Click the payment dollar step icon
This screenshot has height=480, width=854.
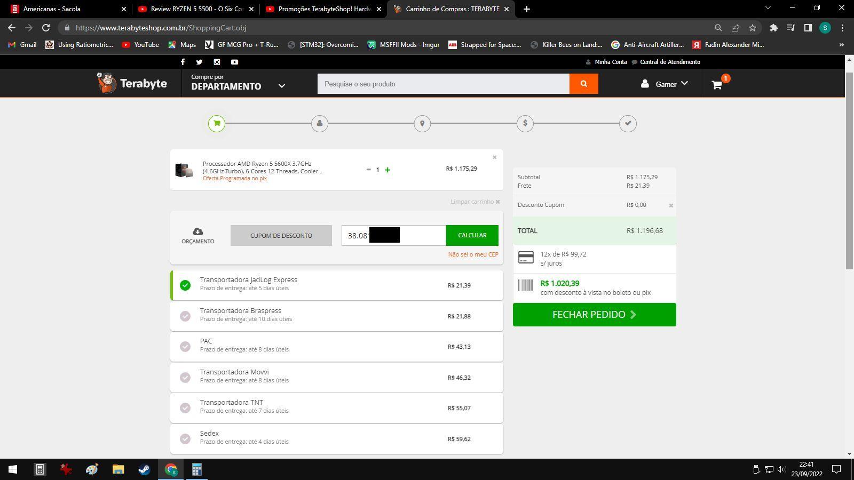point(525,124)
